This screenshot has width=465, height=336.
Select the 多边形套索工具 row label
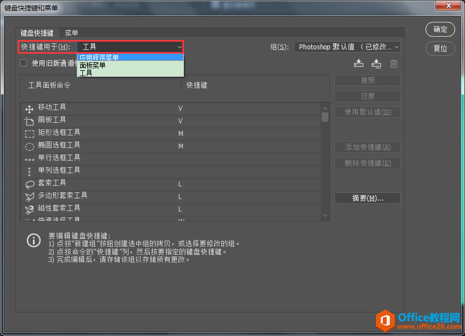coord(63,195)
